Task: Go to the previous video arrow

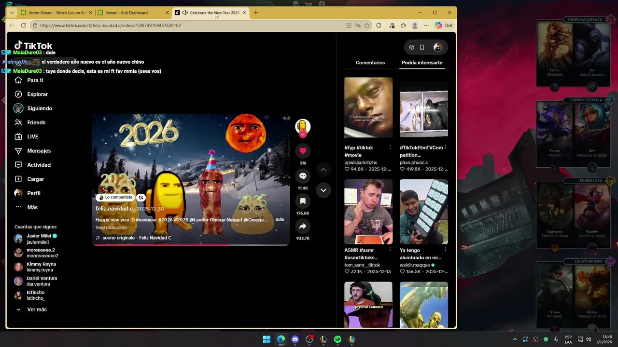Action: pyautogui.click(x=323, y=170)
